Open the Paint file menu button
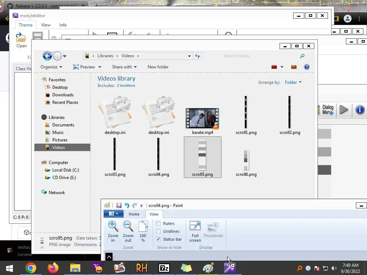Screen dimensions: 367x275 [114, 214]
